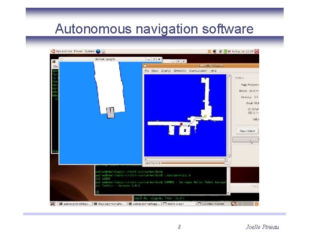This screenshot has height=232, width=309.
Task: Click the orange zoom slider track
Action: click(x=192, y=163)
